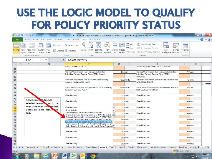The height and width of the screenshot is (159, 212).
Task: Open the Insert ribbon tab
Action: (x=35, y=40)
